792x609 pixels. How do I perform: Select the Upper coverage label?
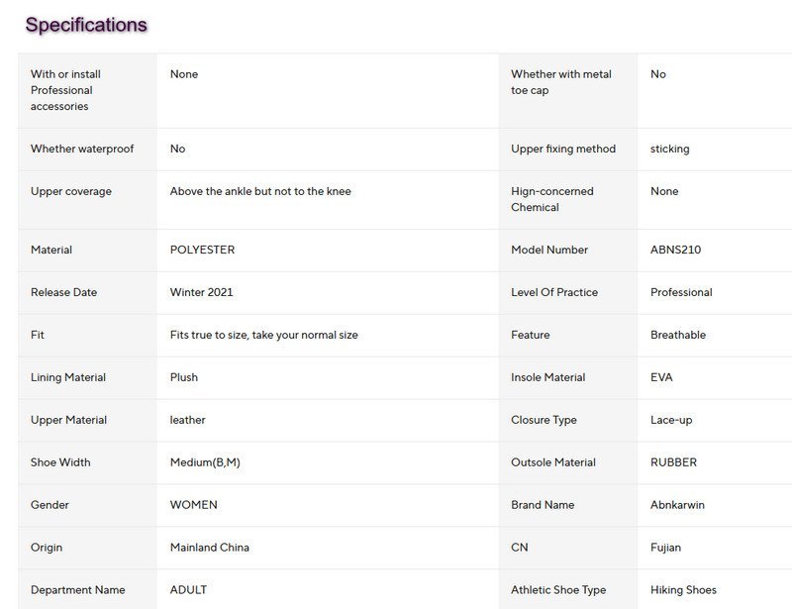(71, 191)
